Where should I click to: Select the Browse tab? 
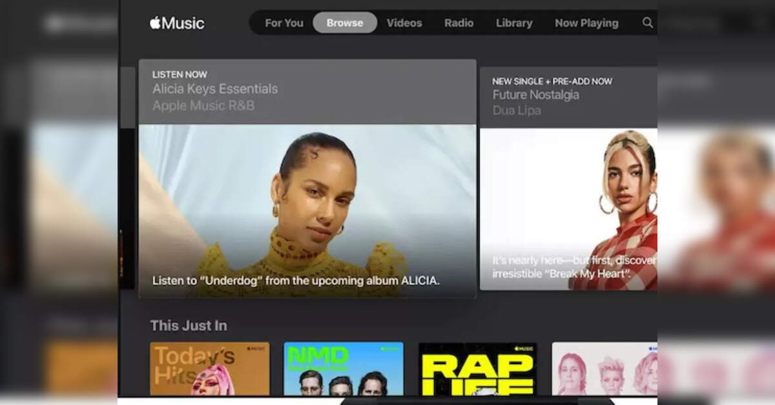click(345, 23)
